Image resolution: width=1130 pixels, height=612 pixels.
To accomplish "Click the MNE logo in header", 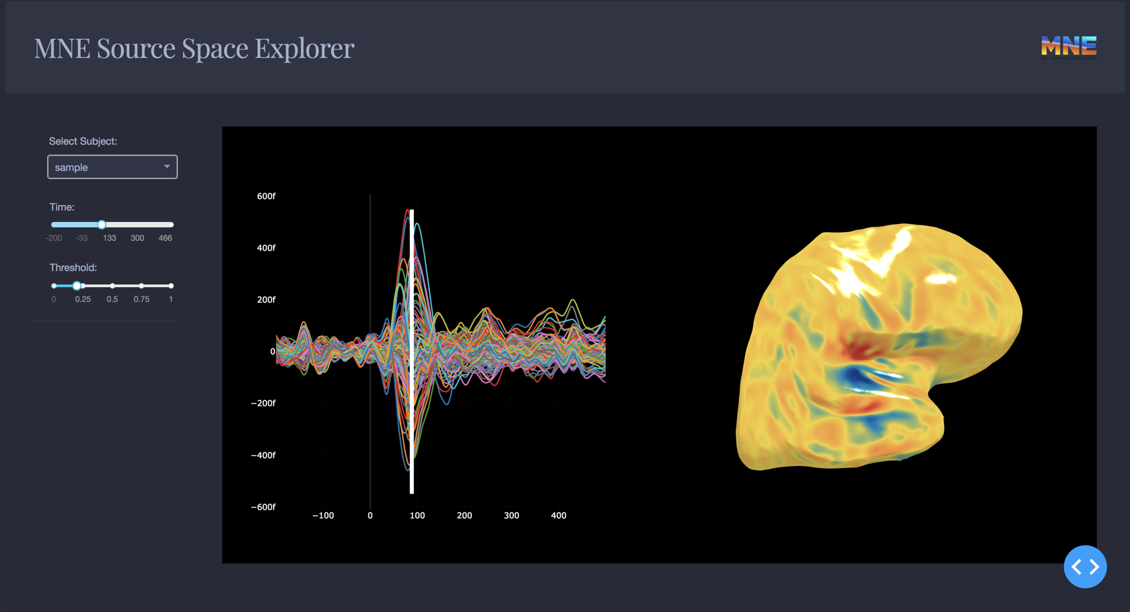I will point(1069,47).
